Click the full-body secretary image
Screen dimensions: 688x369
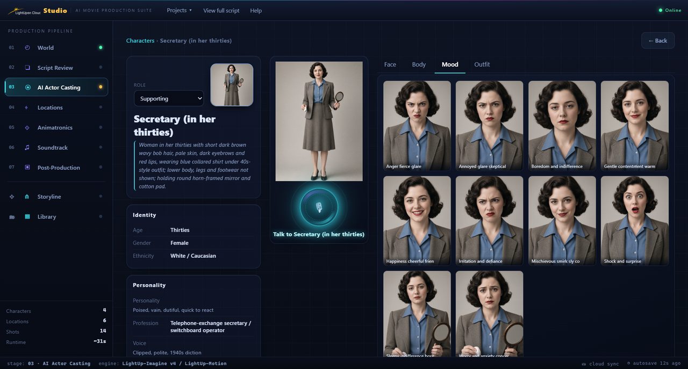point(319,121)
